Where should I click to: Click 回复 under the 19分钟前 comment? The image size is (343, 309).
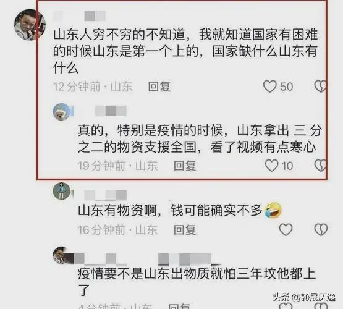point(185,166)
